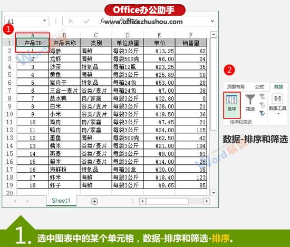Image resolution: width=290 pixels, height=247 pixels.
Task: Click sales cell with value 123
Action: pyautogui.click(x=191, y=177)
